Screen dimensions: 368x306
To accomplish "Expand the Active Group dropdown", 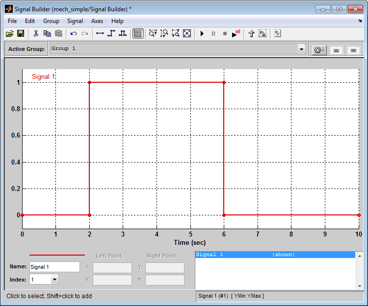I will click(x=301, y=49).
